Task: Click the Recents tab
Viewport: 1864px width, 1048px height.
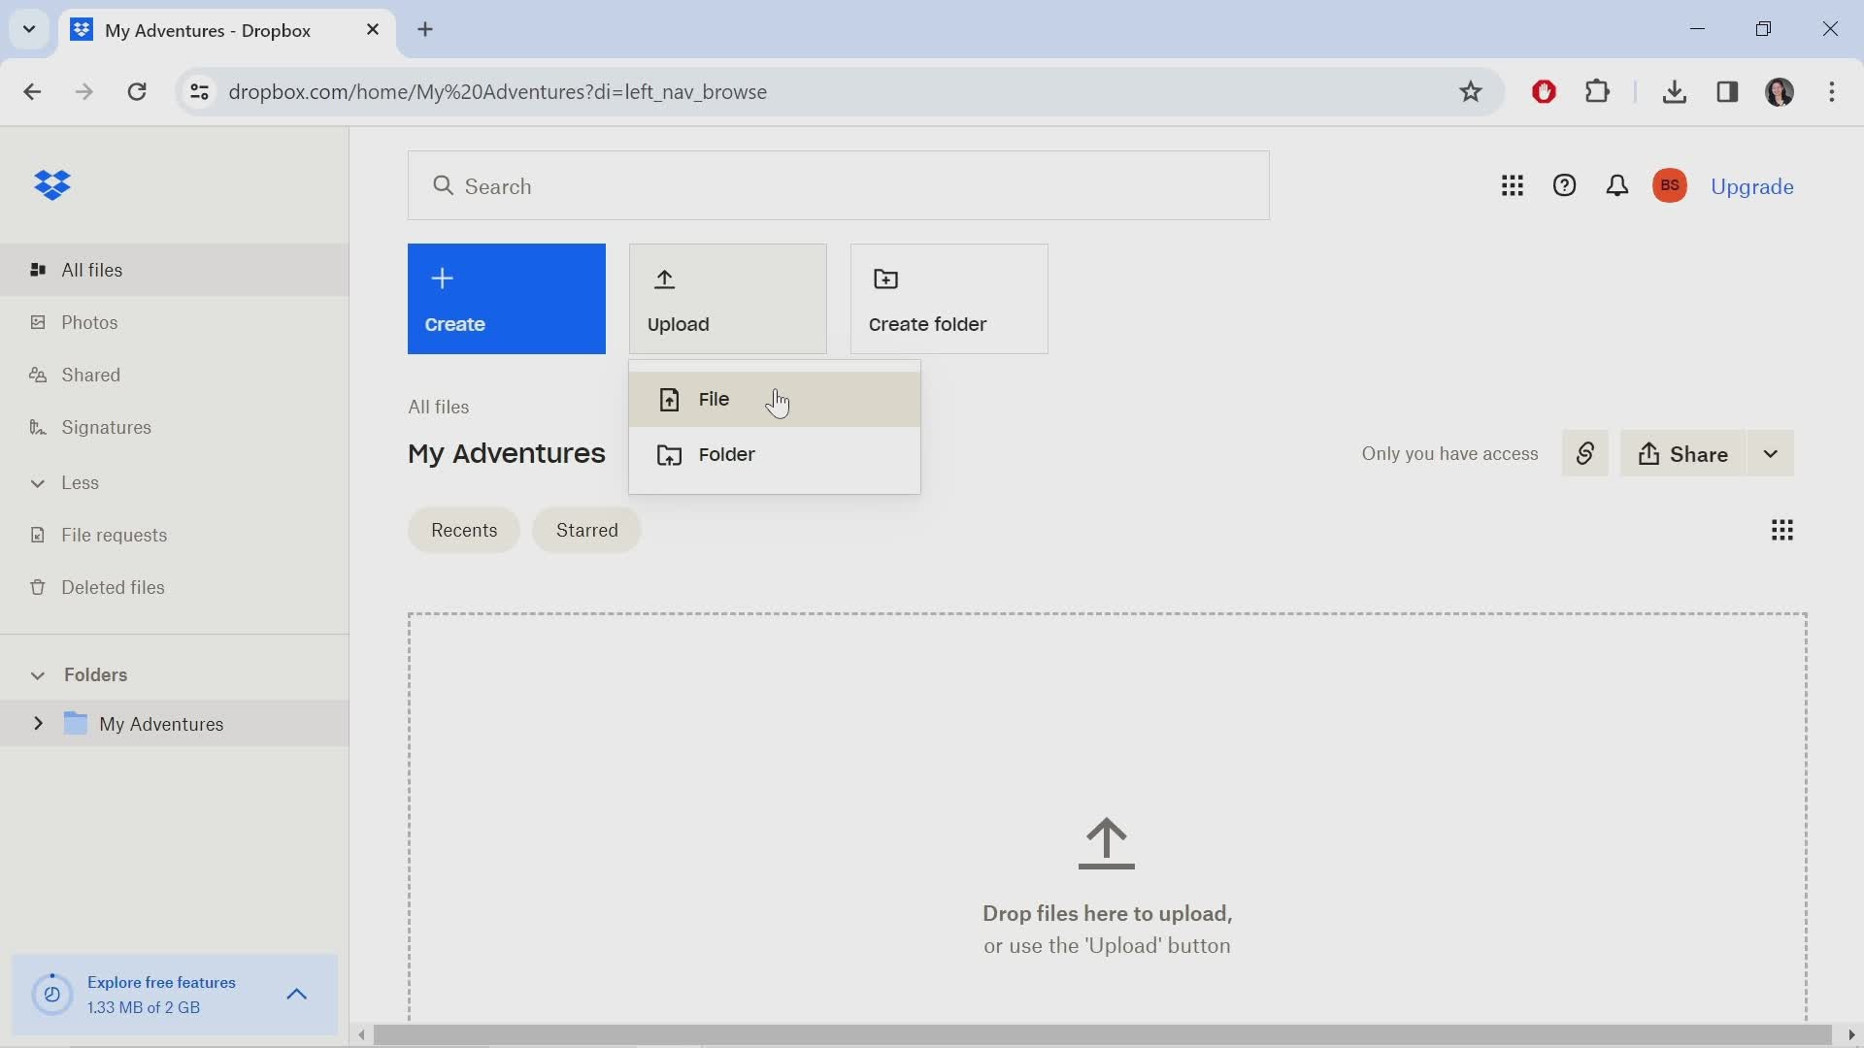Action: tap(465, 530)
